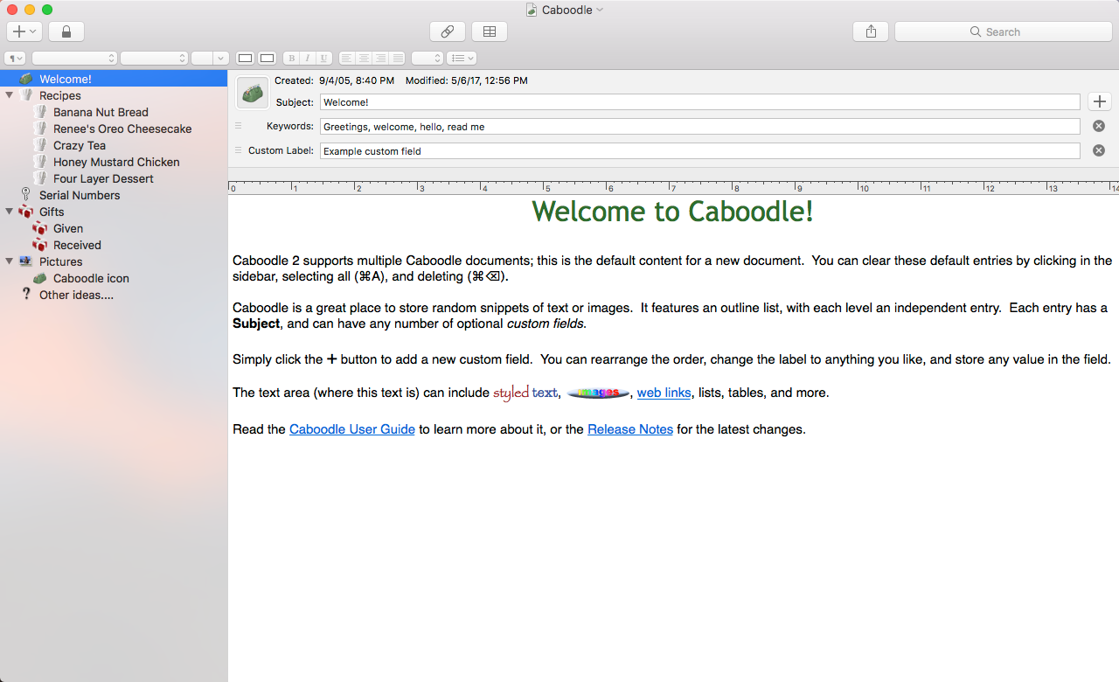This screenshot has width=1119, height=682.
Task: Click the Caboodle title dropdown arrow
Action: coord(600,10)
